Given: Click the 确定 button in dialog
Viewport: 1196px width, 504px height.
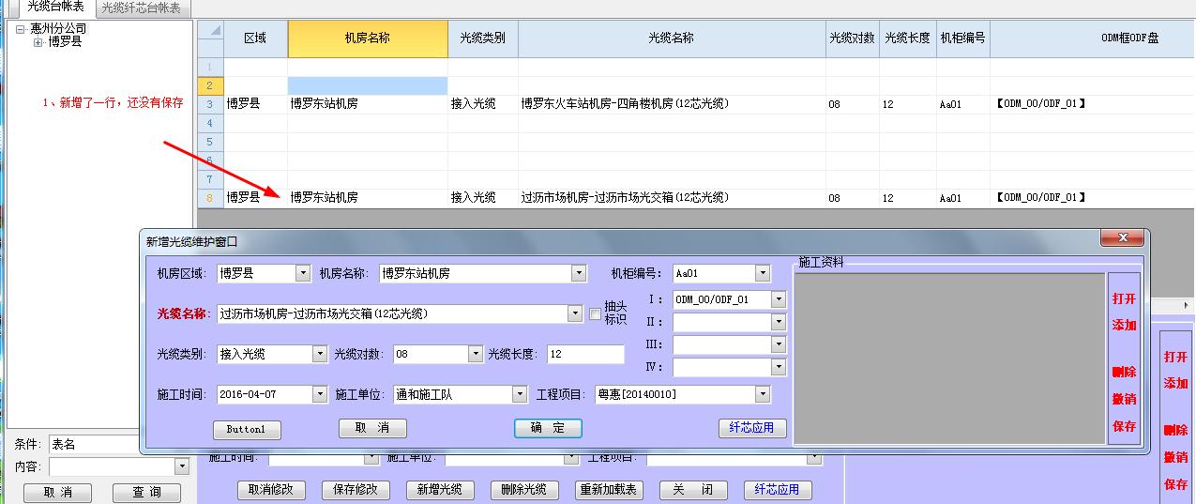Looking at the screenshot, I should (548, 428).
